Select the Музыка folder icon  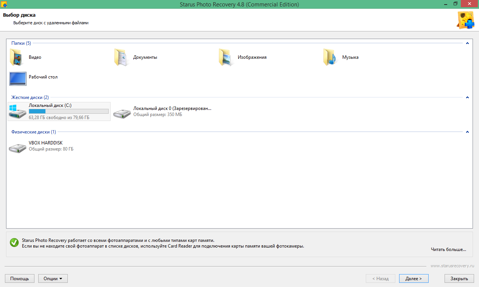[x=329, y=57]
